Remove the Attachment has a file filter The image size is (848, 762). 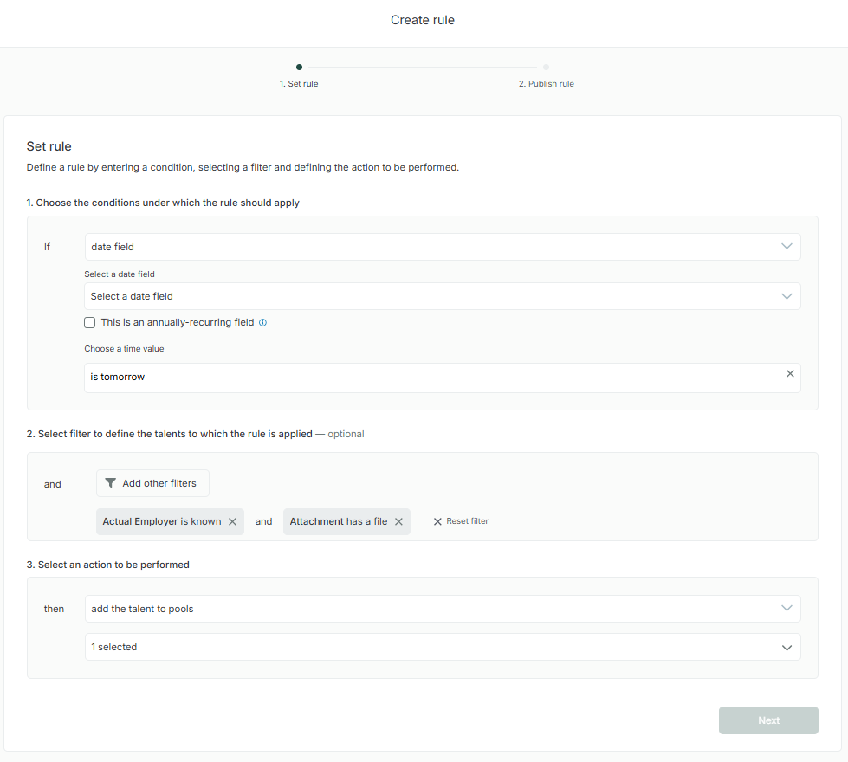click(398, 522)
